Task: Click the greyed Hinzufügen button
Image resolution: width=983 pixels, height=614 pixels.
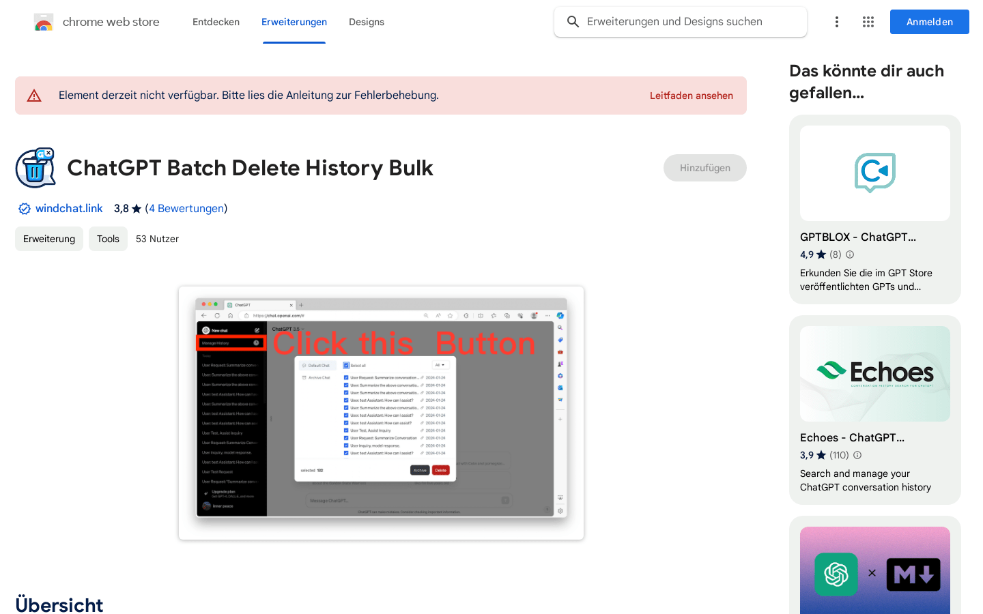Action: [705, 168]
